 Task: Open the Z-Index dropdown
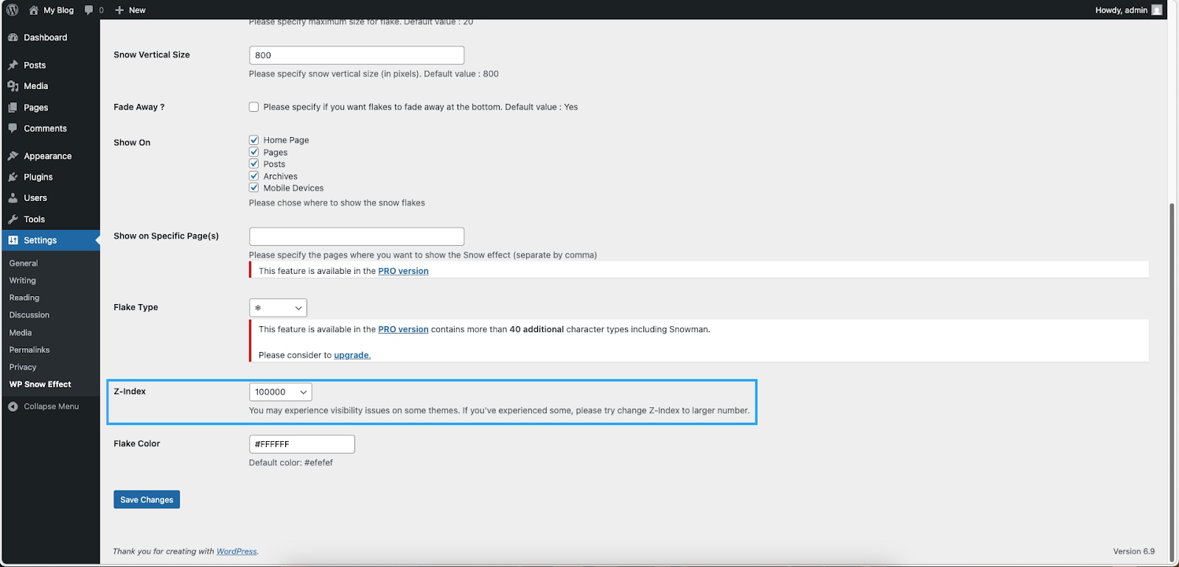tap(280, 392)
